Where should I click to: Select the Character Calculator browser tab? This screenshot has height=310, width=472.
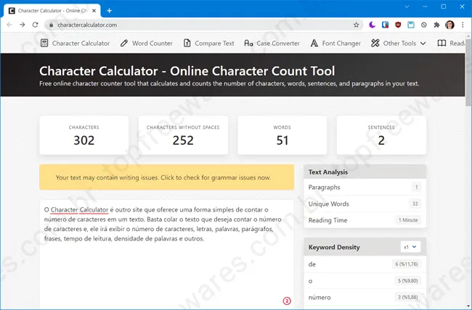click(52, 11)
